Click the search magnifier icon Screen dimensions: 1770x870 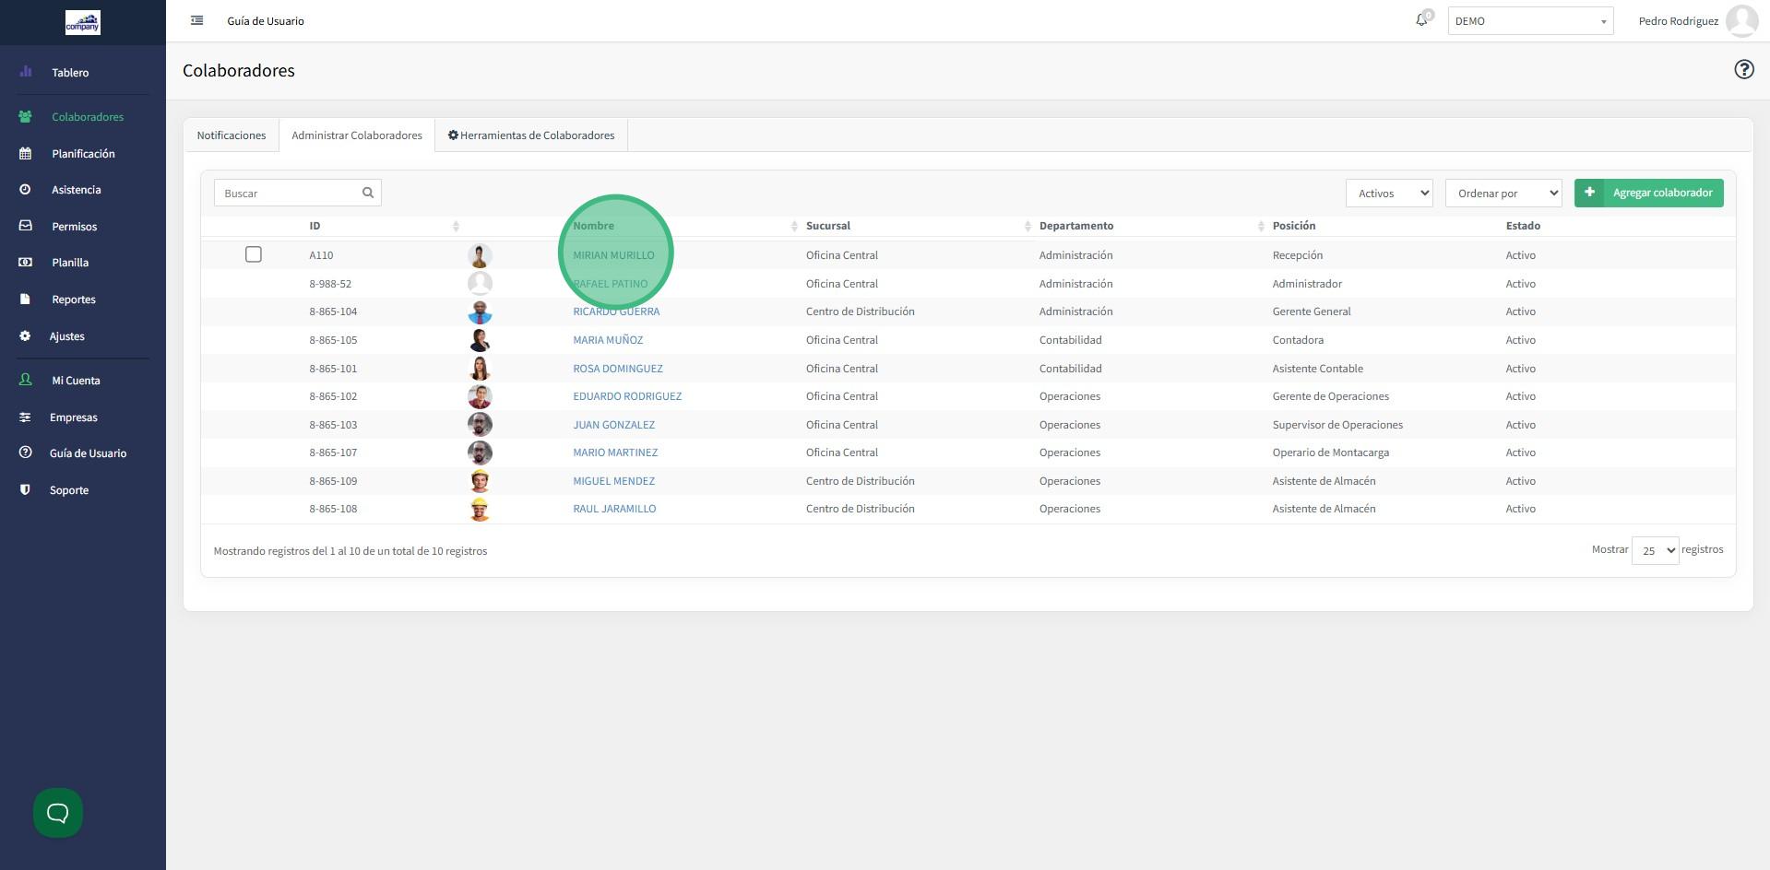pos(368,193)
